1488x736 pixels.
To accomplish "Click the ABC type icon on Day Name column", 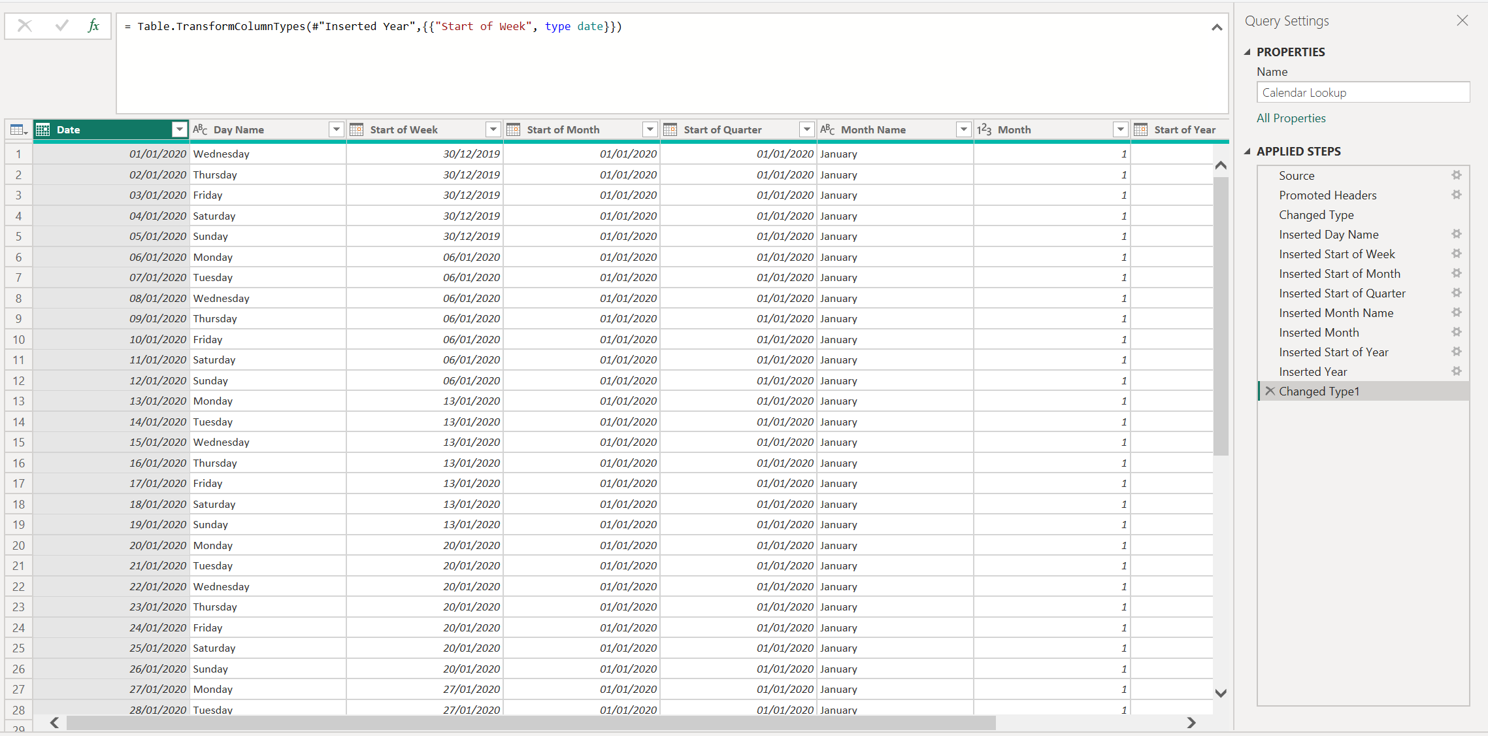I will [x=200, y=129].
